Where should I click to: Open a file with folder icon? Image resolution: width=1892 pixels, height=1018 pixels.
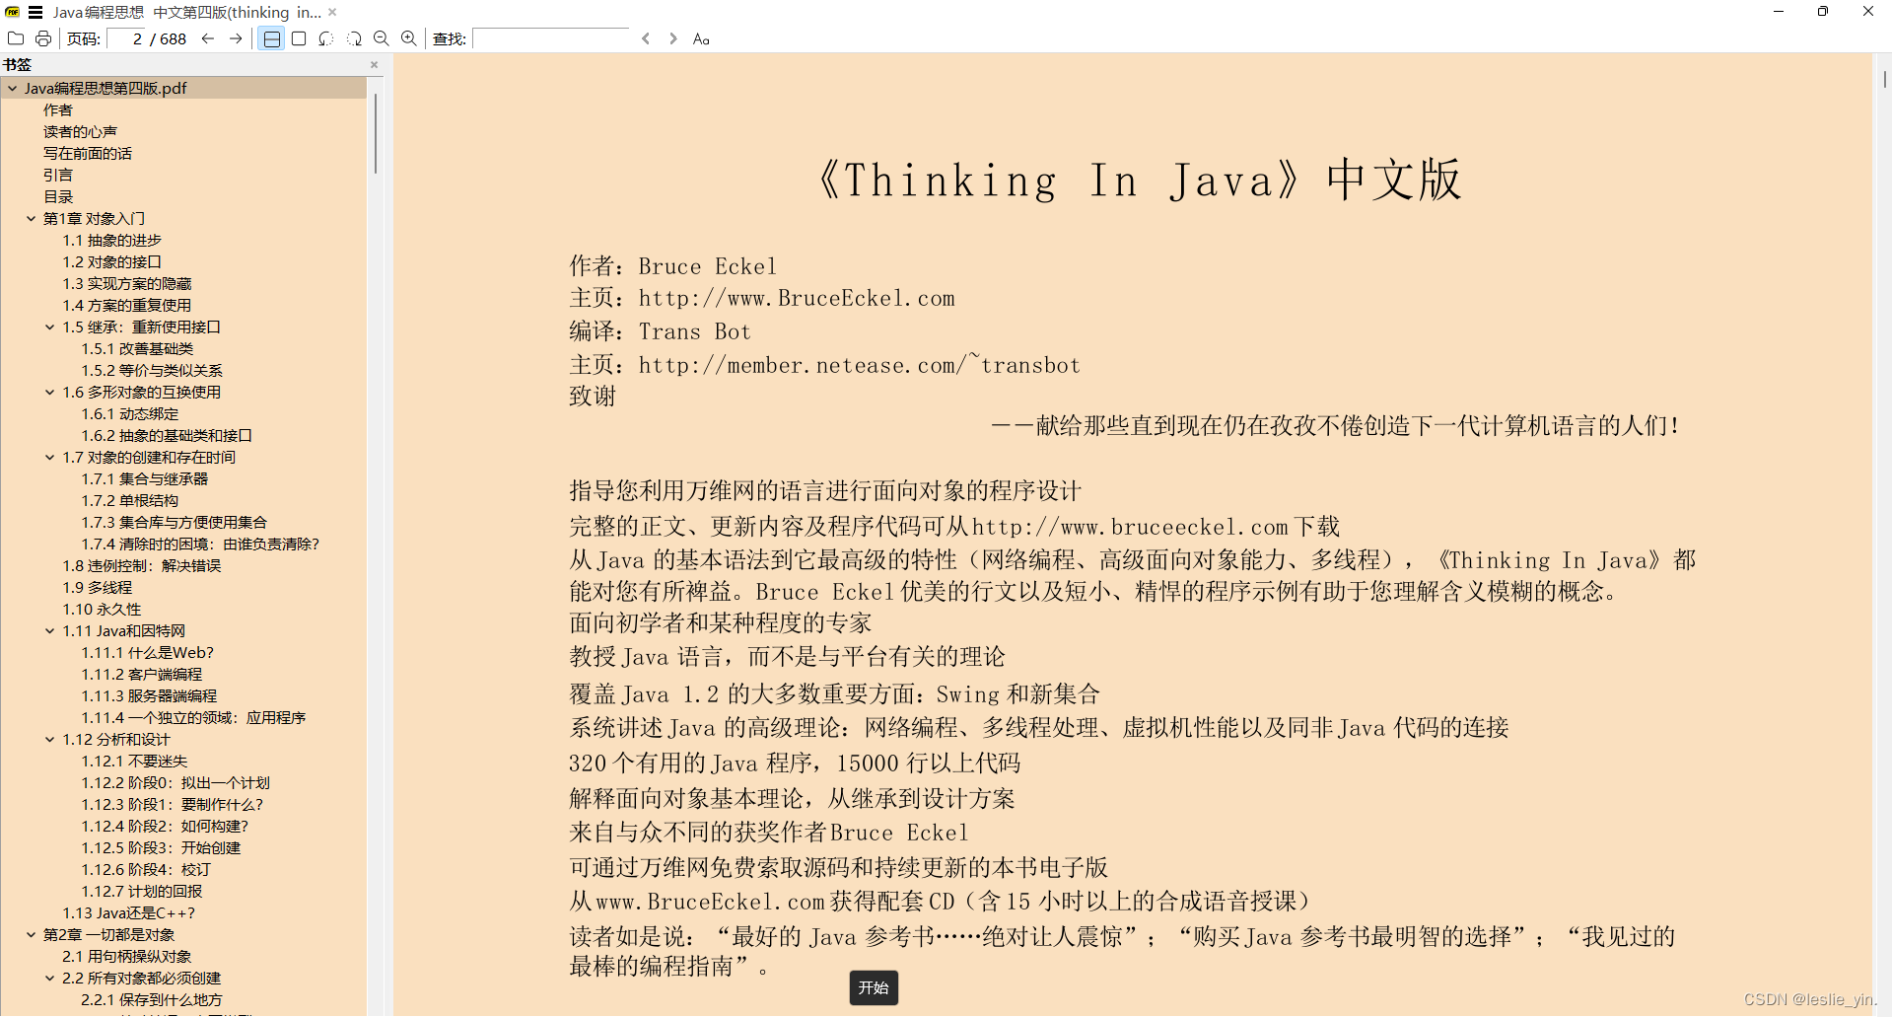[x=16, y=38]
